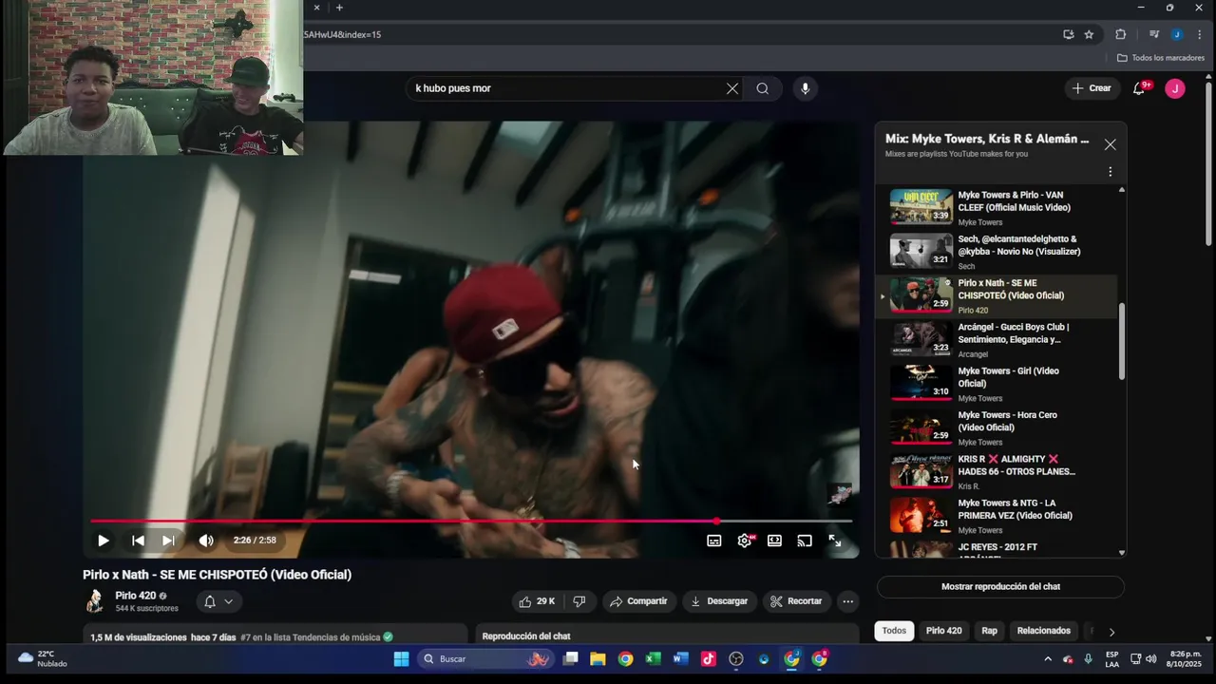Bookmark this page with star icon

click(1089, 34)
